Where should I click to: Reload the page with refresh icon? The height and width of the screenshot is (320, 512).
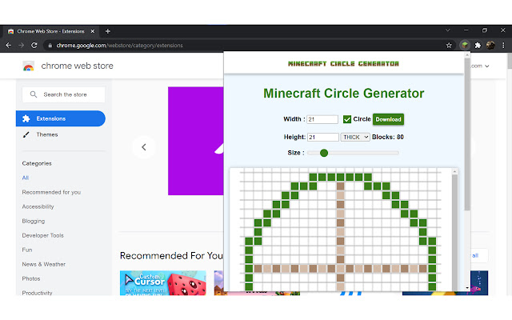tap(34, 46)
